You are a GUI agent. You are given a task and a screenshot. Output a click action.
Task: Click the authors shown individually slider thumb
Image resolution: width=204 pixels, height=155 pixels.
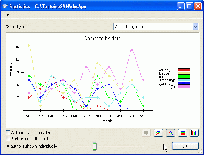(95, 146)
